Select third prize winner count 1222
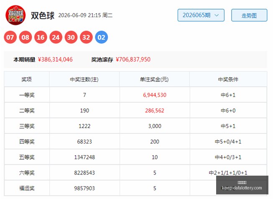Screen dimensions: 273x199 click(84, 126)
